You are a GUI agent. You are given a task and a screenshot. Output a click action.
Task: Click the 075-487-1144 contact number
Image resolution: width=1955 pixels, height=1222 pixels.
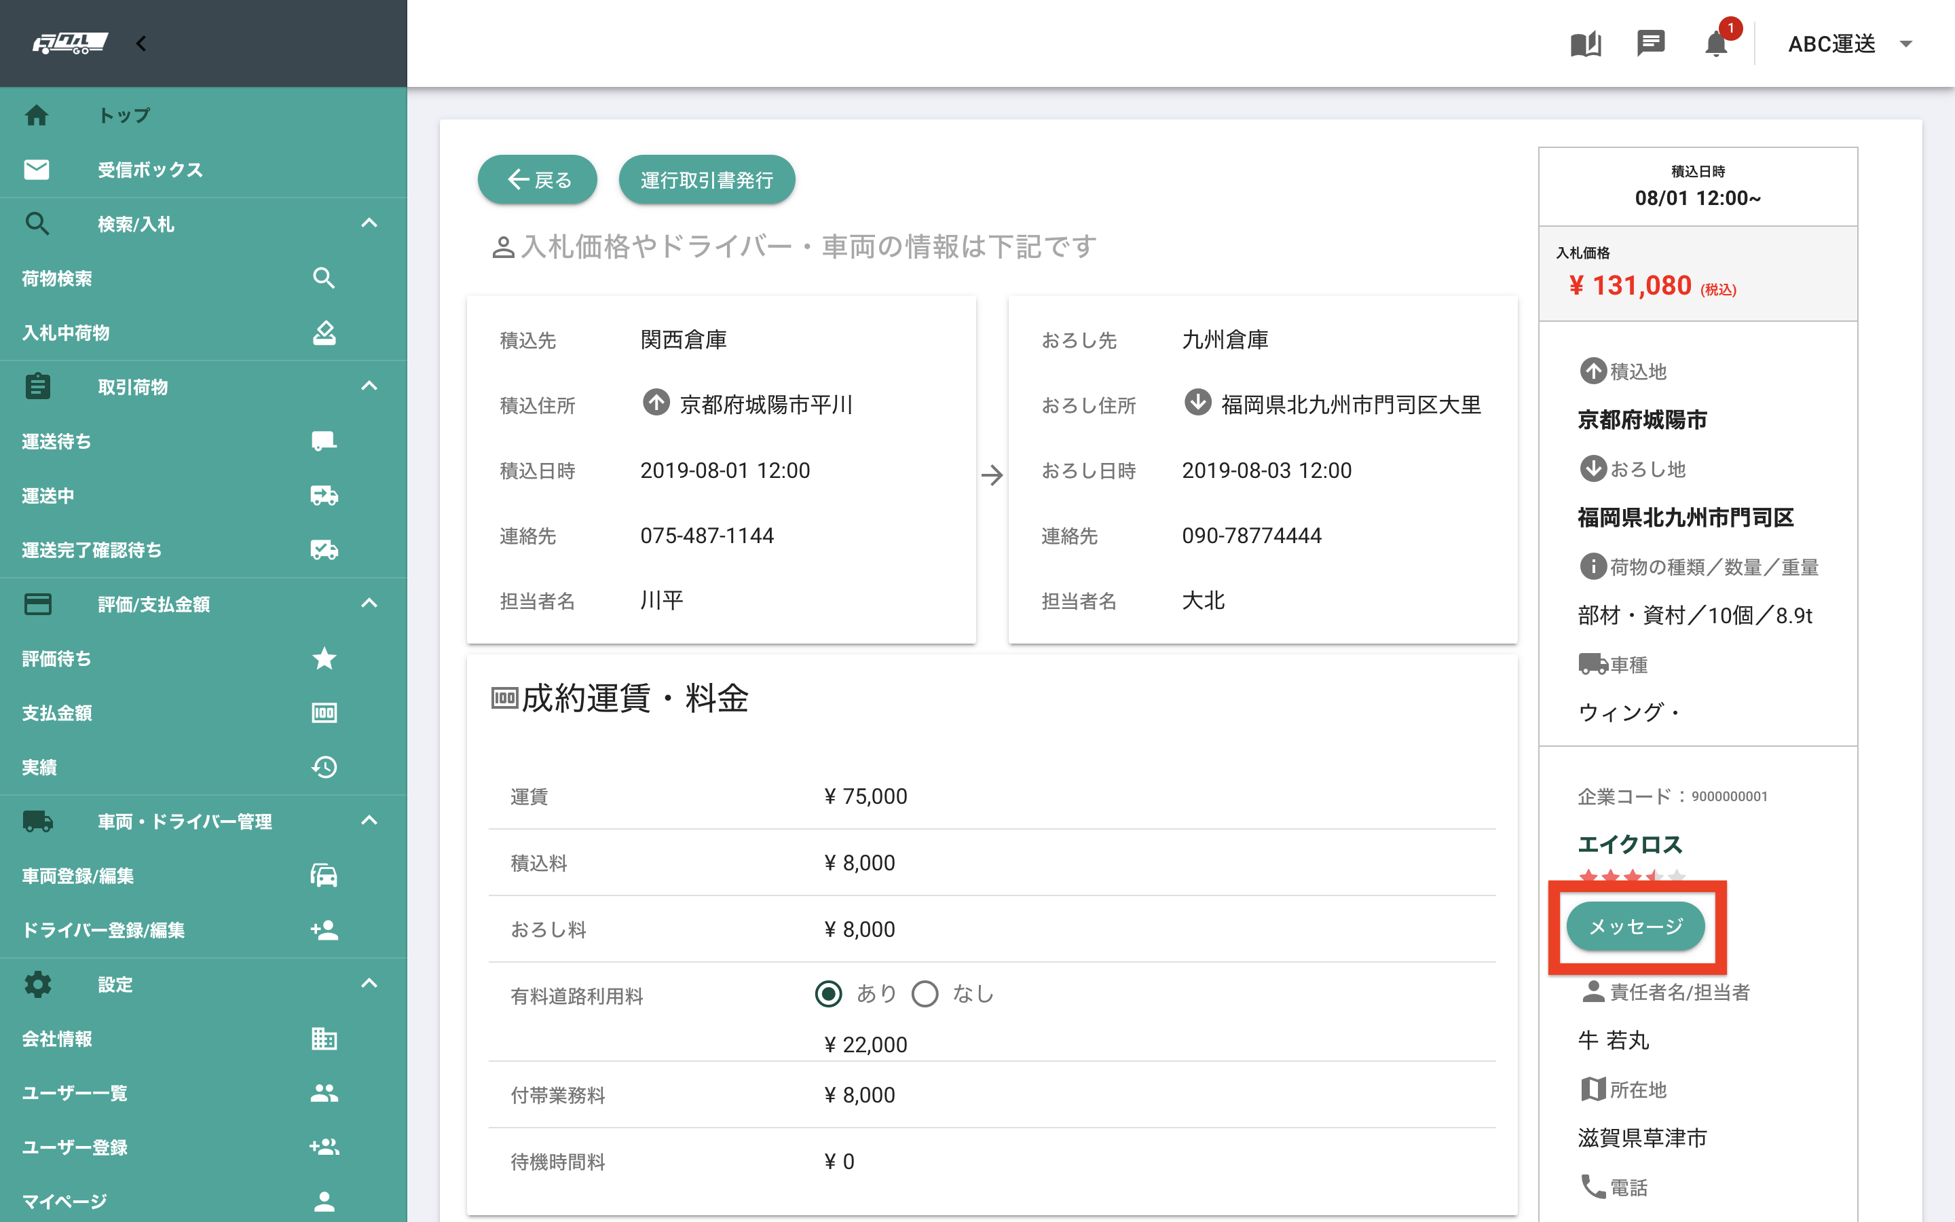pos(707,535)
